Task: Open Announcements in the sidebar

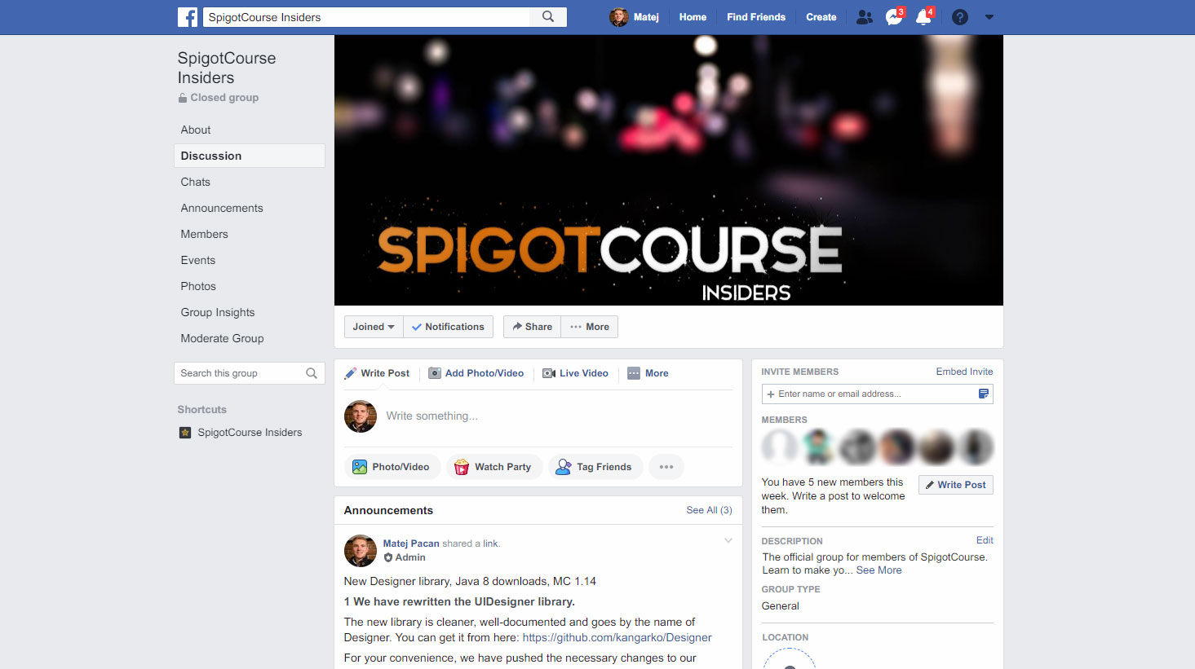Action: coord(222,208)
